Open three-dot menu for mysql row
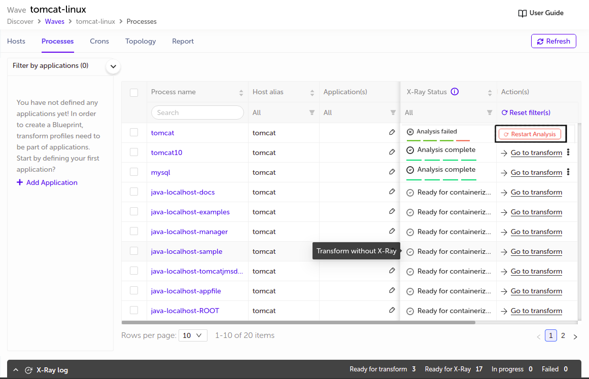This screenshot has width=589, height=379. pyautogui.click(x=568, y=172)
